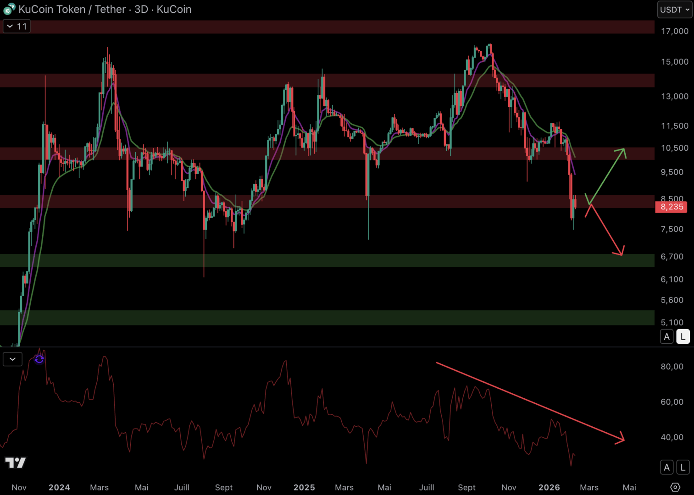The image size is (694, 495).
Task: Expand the 11 indicators legend chevron
Action: [x=17, y=27]
